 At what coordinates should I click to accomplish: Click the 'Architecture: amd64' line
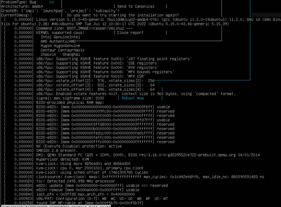(x=22, y=6)
